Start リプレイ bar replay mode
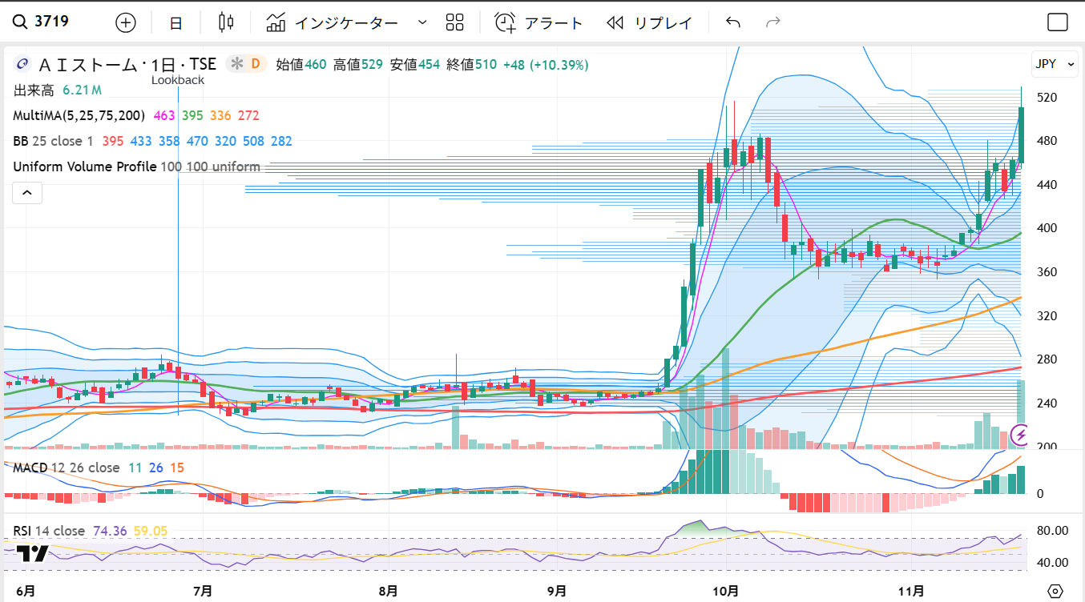 coord(649,22)
